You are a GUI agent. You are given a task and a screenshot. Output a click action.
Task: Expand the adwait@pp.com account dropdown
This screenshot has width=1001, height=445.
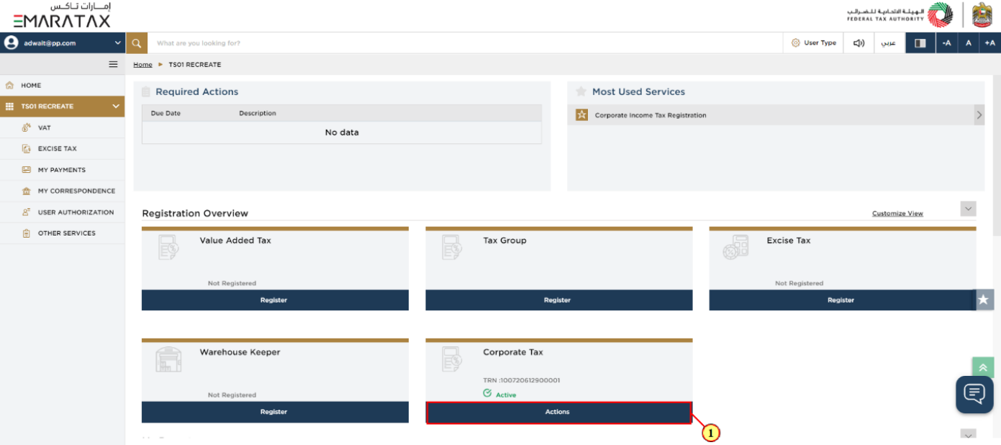(x=118, y=42)
